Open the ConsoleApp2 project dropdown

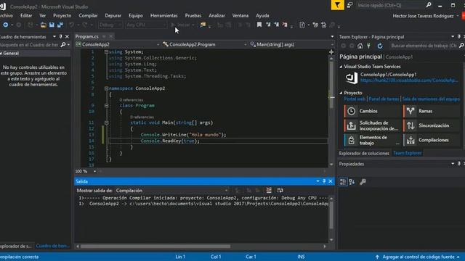[118, 44]
